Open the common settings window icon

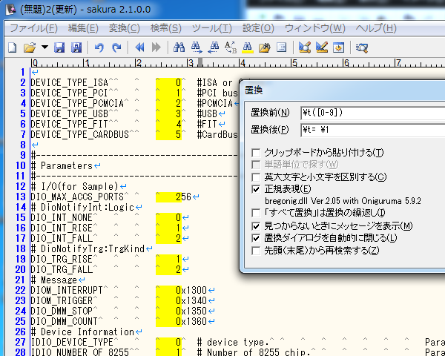click(339, 47)
